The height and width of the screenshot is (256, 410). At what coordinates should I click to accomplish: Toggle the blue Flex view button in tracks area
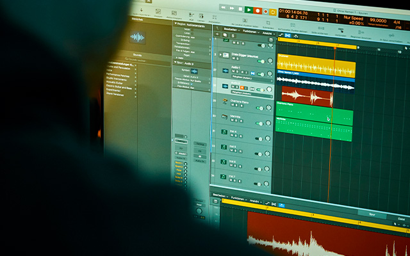point(288,36)
